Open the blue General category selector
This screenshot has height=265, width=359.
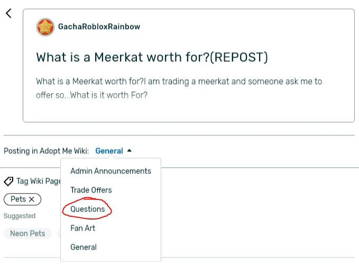click(x=109, y=151)
